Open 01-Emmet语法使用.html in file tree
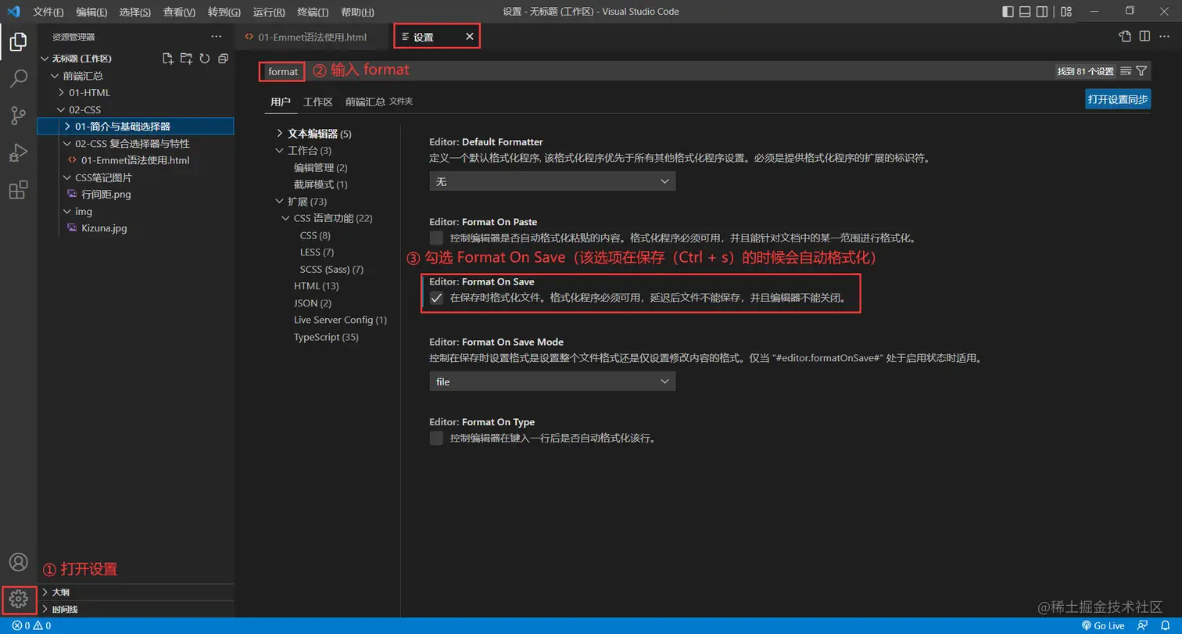The image size is (1182, 634). tap(135, 160)
